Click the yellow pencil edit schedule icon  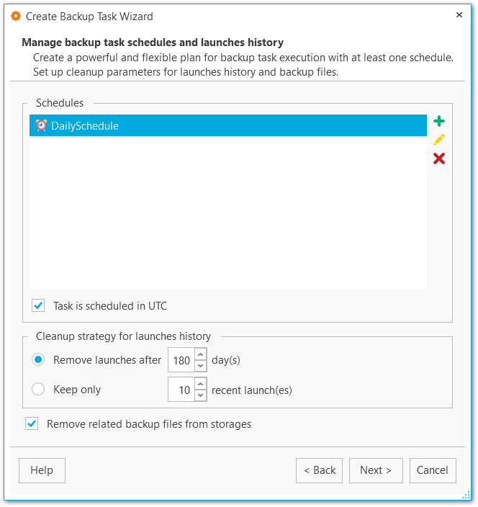[439, 140]
